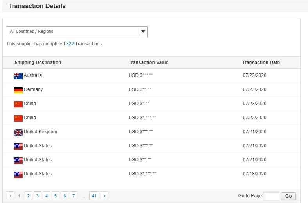Click the Shipping Destination column header
Screen dimensions: 308x211
coord(38,63)
